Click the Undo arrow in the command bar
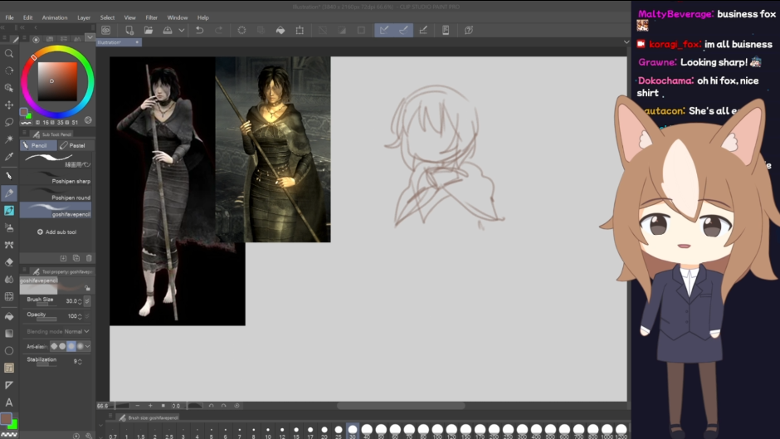This screenshot has height=439, width=780. pos(199,31)
